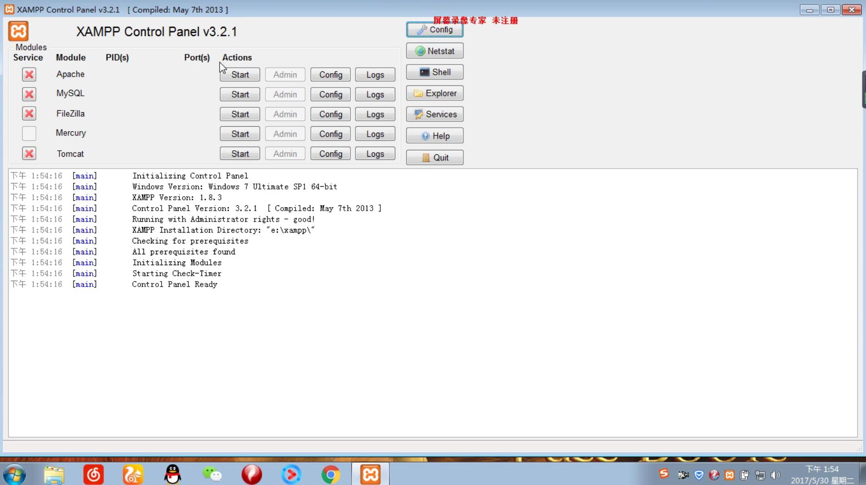Open the Services button
This screenshot has height=485, width=866.
[434, 114]
